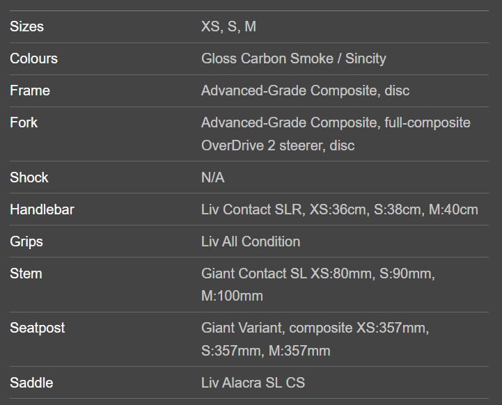The width and height of the screenshot is (502, 405).
Task: Click the Giant Contact SL stem value
Action: click(x=318, y=285)
